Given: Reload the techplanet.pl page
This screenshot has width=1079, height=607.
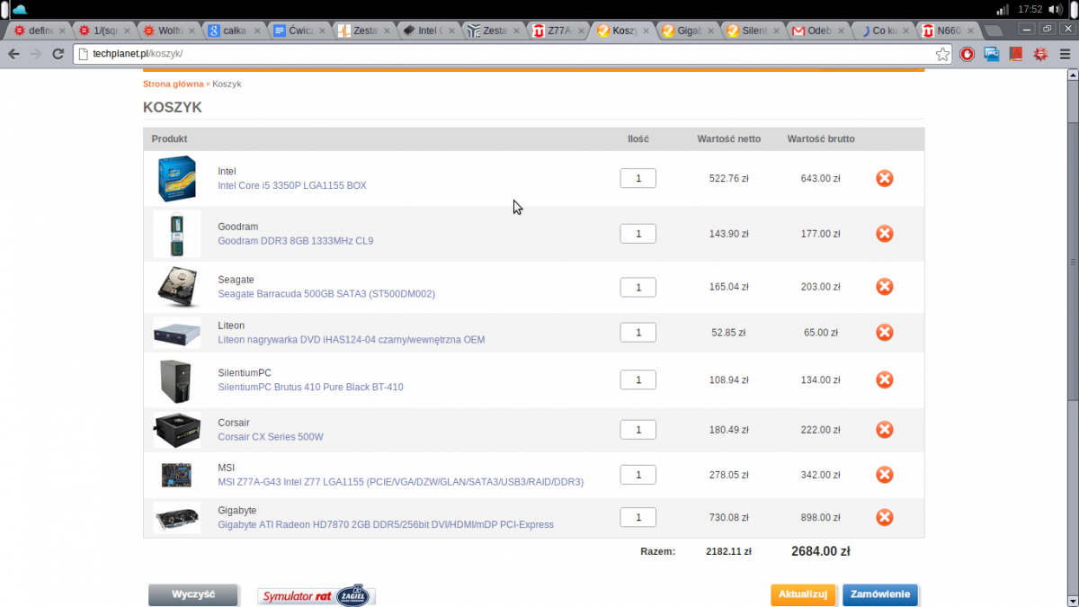Looking at the screenshot, I should click(x=58, y=54).
